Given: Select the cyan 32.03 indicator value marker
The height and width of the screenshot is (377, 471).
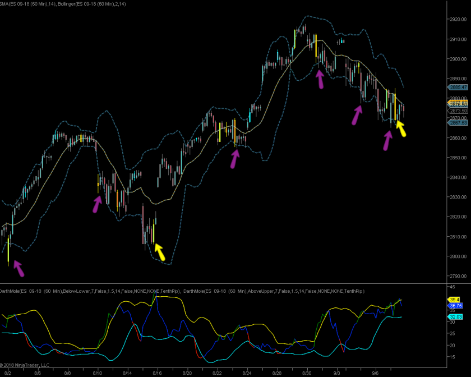Looking at the screenshot, I should point(455,317).
